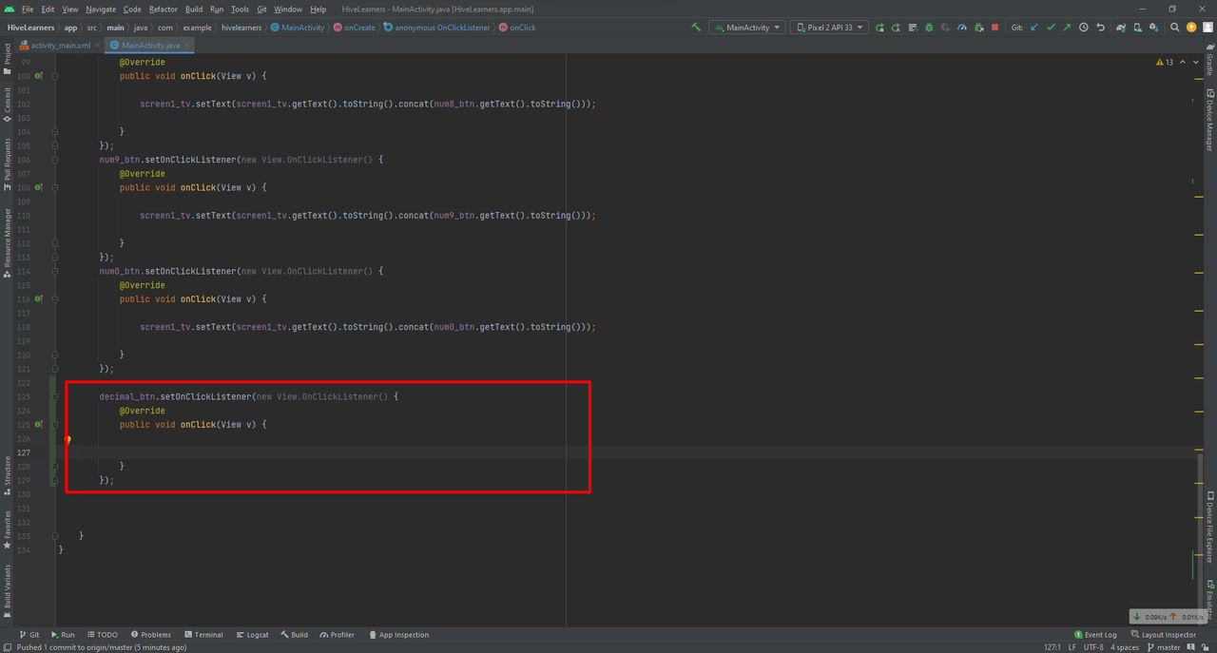Screen dimensions: 1217x653
Task: Open the MainActivity run configuration dropdown
Action: (x=746, y=28)
